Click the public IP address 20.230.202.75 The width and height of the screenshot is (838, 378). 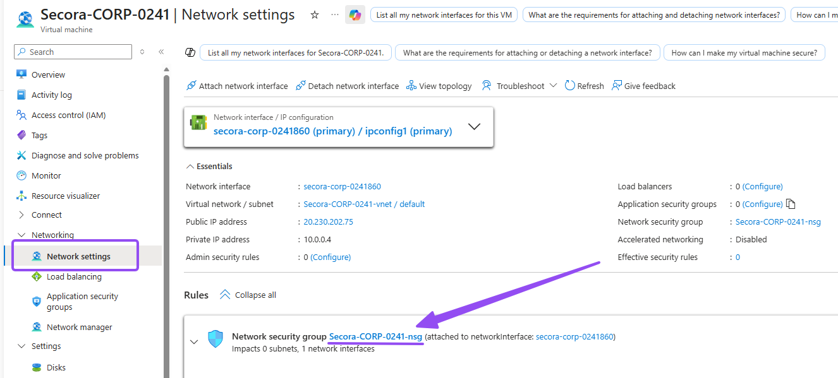(x=328, y=221)
